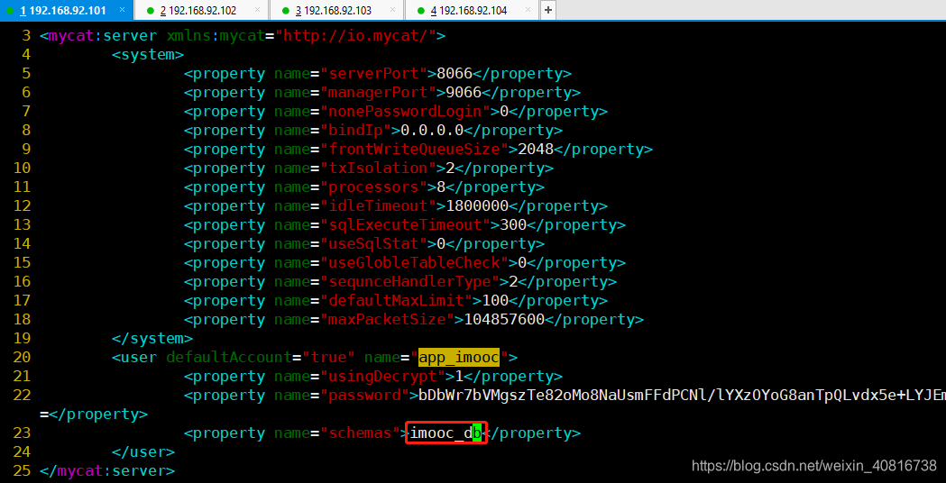
Task: Click the defaultMaxLimit value 100
Action: [495, 300]
